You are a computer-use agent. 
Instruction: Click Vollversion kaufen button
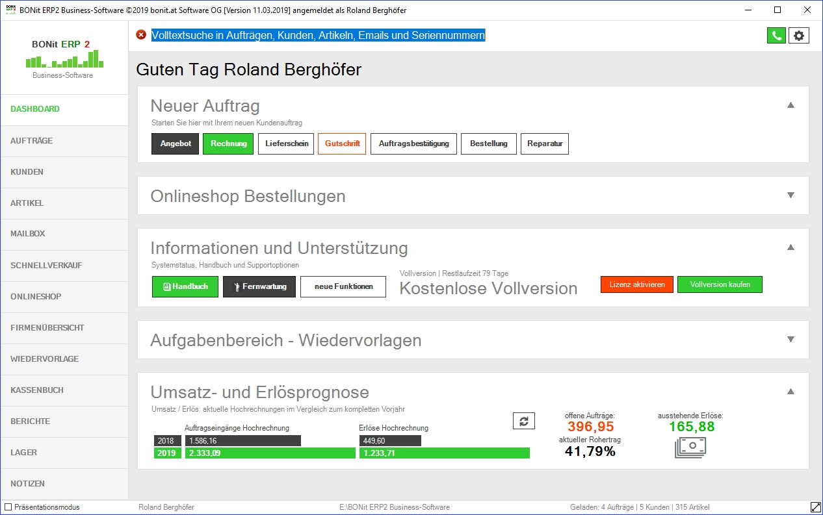(720, 284)
